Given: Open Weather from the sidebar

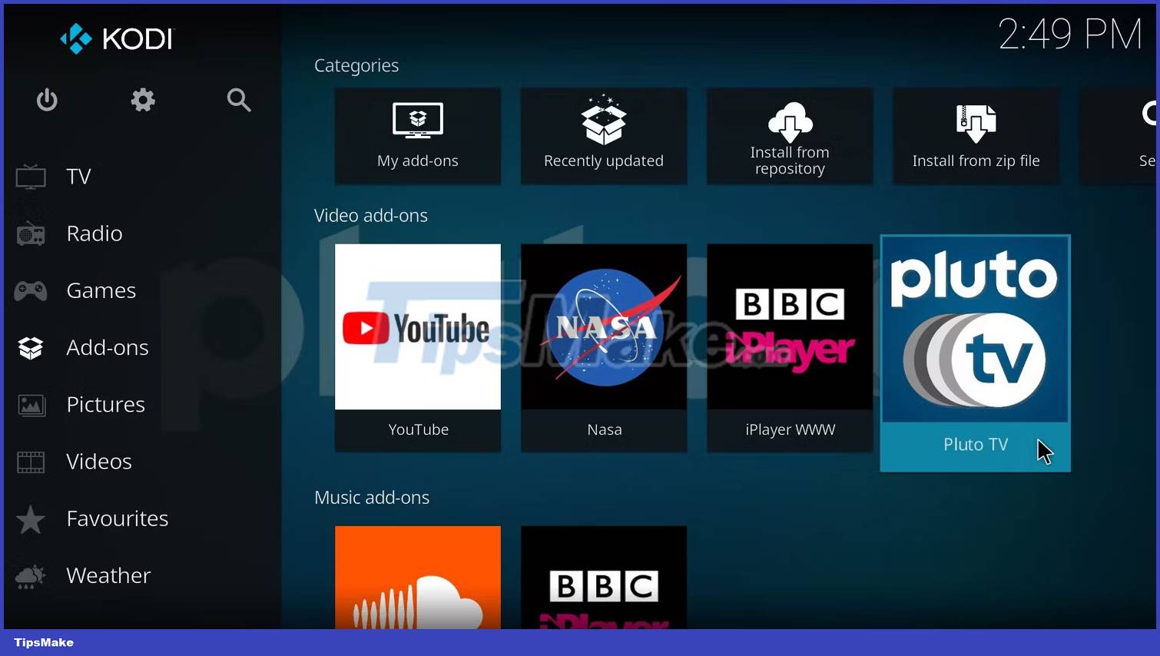Looking at the screenshot, I should (108, 575).
